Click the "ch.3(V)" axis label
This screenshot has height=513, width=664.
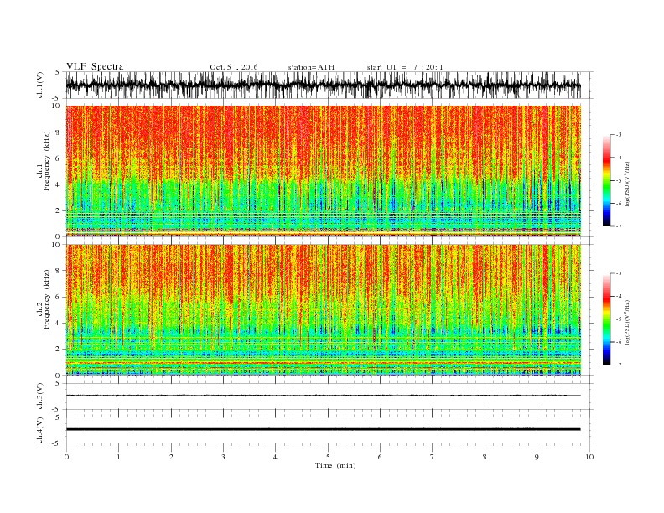coord(39,396)
